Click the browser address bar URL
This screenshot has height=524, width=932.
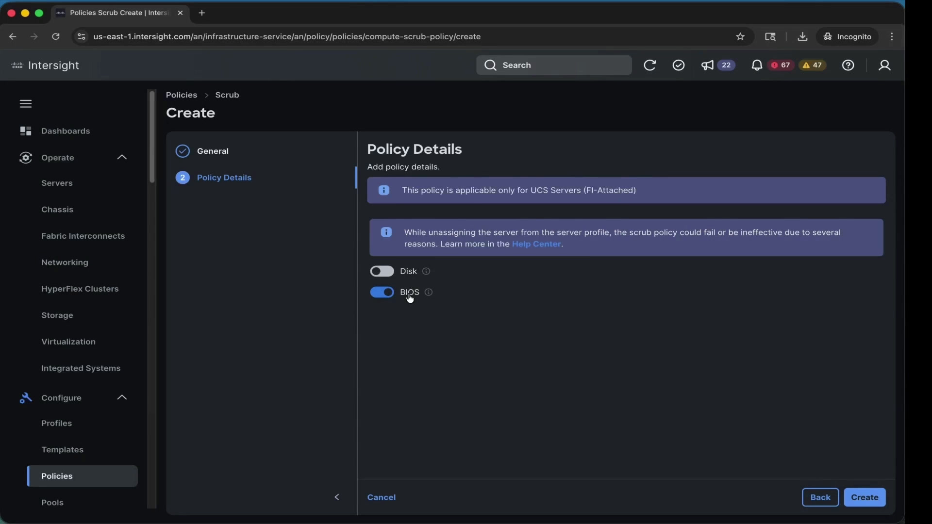(287, 37)
